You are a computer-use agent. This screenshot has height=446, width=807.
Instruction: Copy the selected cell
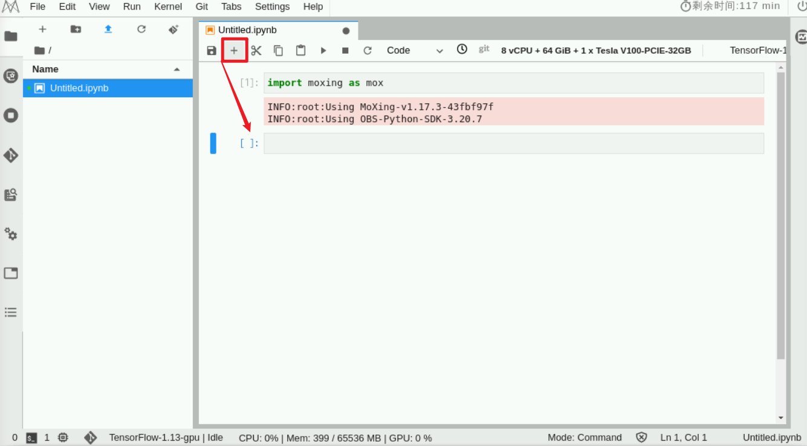coord(279,51)
